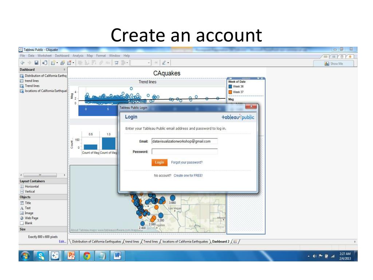This screenshot has width=373, height=280.
Task: Open the data source cylinder tab icon
Action: pyautogui.click(x=342, y=57)
